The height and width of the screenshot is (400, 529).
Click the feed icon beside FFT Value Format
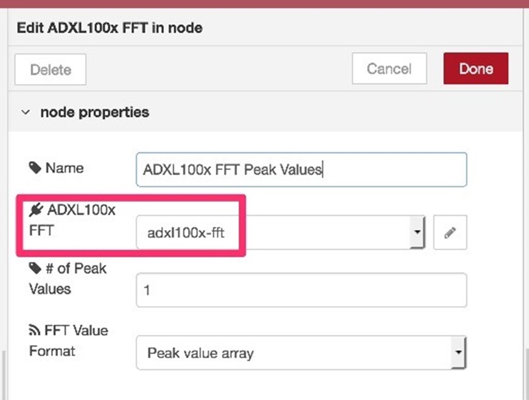(x=34, y=330)
